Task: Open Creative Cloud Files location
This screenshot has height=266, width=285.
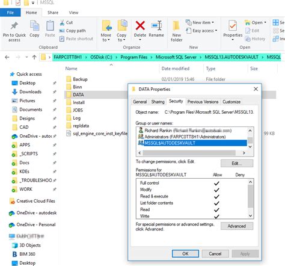Action: (35, 201)
